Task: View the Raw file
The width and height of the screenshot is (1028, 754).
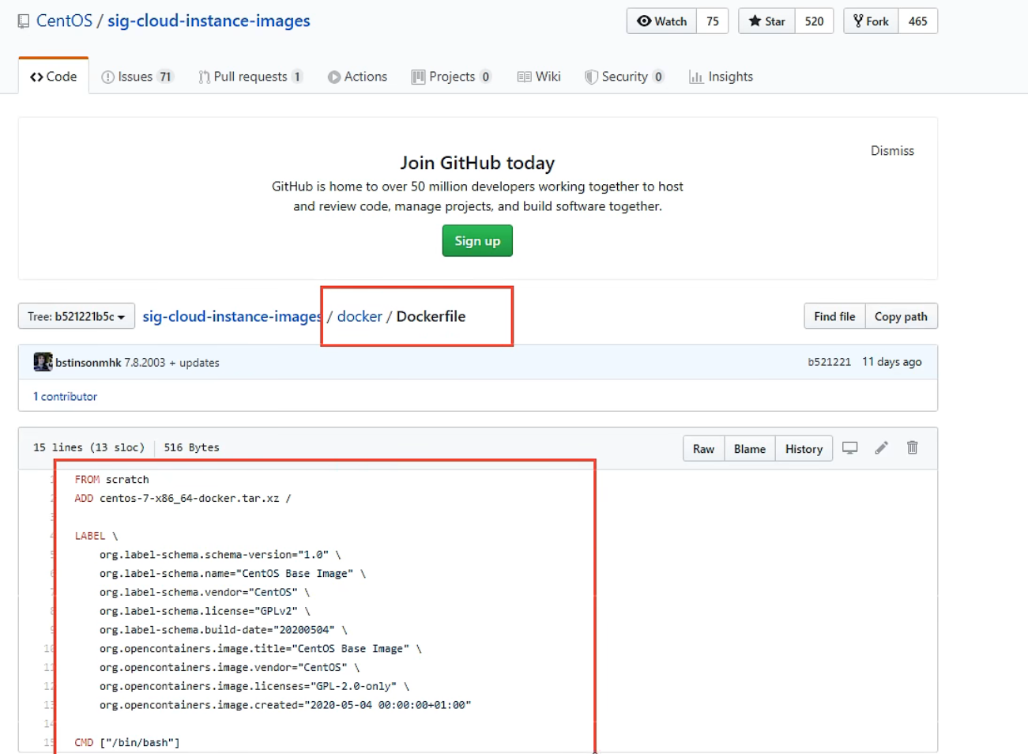Action: (x=703, y=449)
